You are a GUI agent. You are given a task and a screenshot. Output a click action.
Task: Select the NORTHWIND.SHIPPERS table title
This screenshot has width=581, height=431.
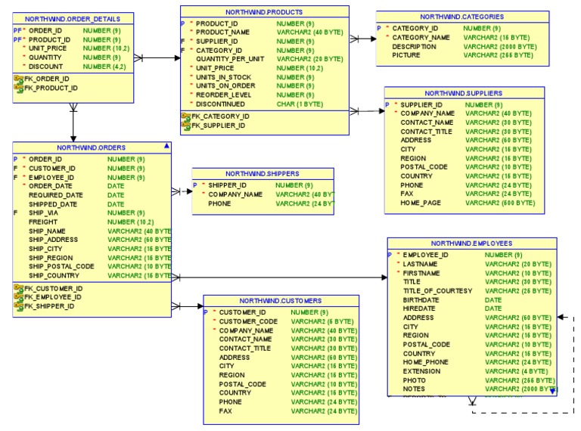point(263,174)
